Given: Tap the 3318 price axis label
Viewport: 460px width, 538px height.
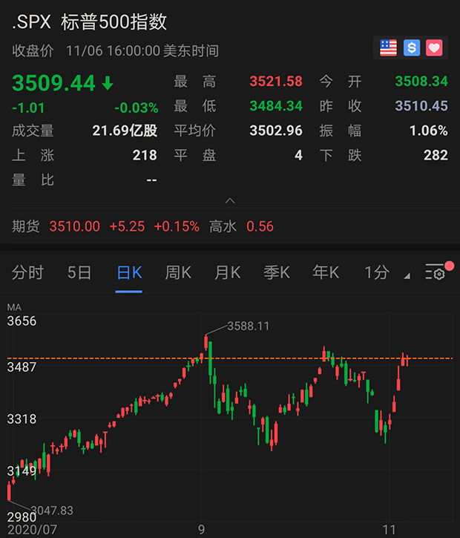Looking at the screenshot, I should pyautogui.click(x=22, y=419).
